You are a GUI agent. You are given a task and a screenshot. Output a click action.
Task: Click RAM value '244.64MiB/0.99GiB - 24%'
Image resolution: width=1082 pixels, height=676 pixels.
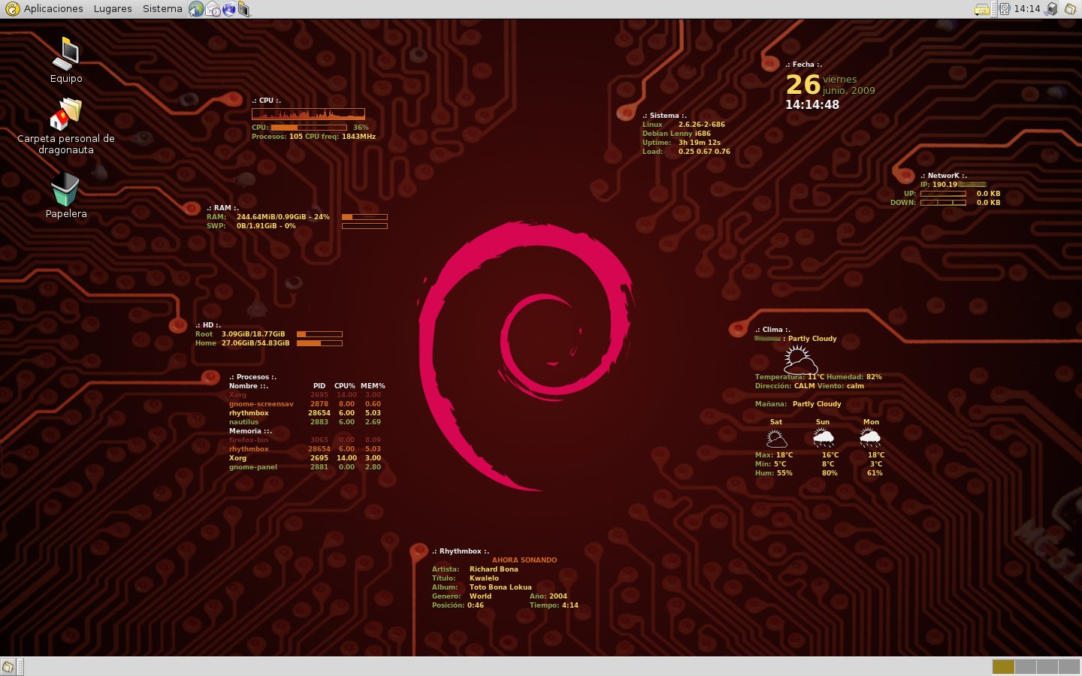[283, 217]
